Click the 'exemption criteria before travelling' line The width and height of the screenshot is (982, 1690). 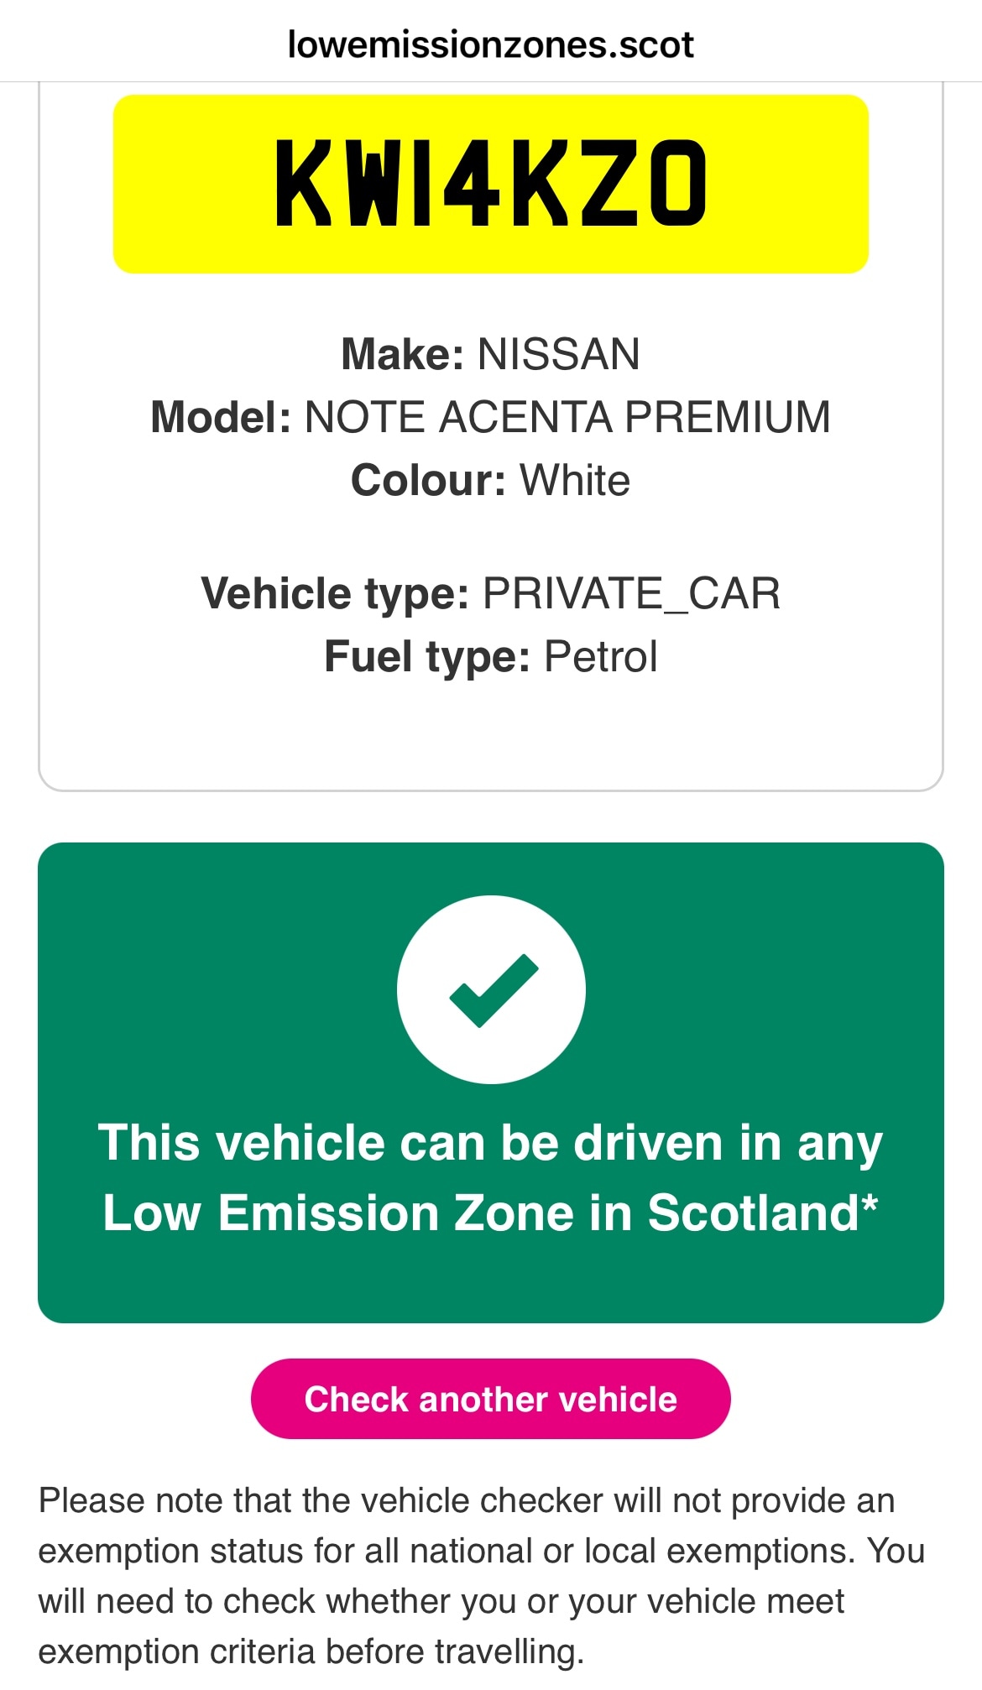(311, 1651)
